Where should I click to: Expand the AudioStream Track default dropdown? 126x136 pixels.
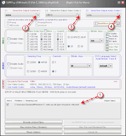[111, 66]
